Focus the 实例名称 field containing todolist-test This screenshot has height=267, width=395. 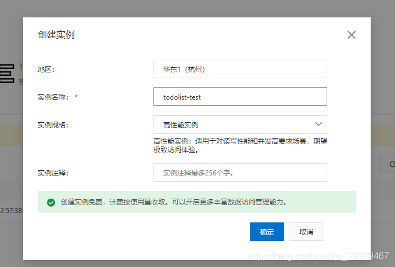240,97
